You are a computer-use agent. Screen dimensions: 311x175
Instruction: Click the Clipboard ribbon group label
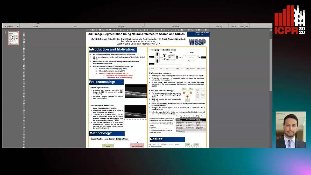[x=9, y=26]
